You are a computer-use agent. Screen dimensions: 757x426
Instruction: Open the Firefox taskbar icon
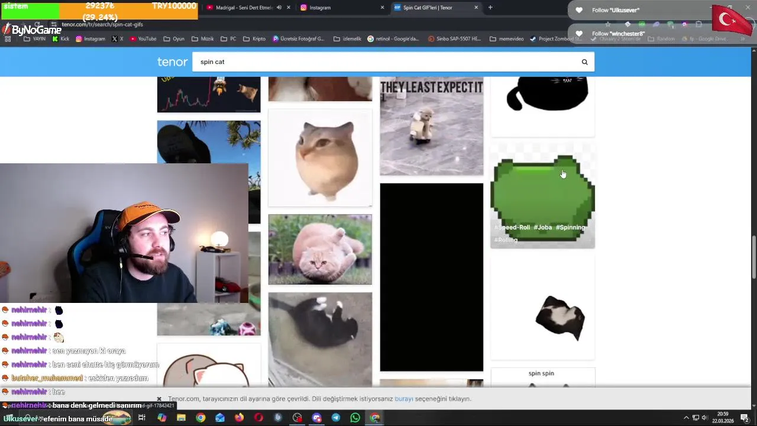tap(239, 418)
